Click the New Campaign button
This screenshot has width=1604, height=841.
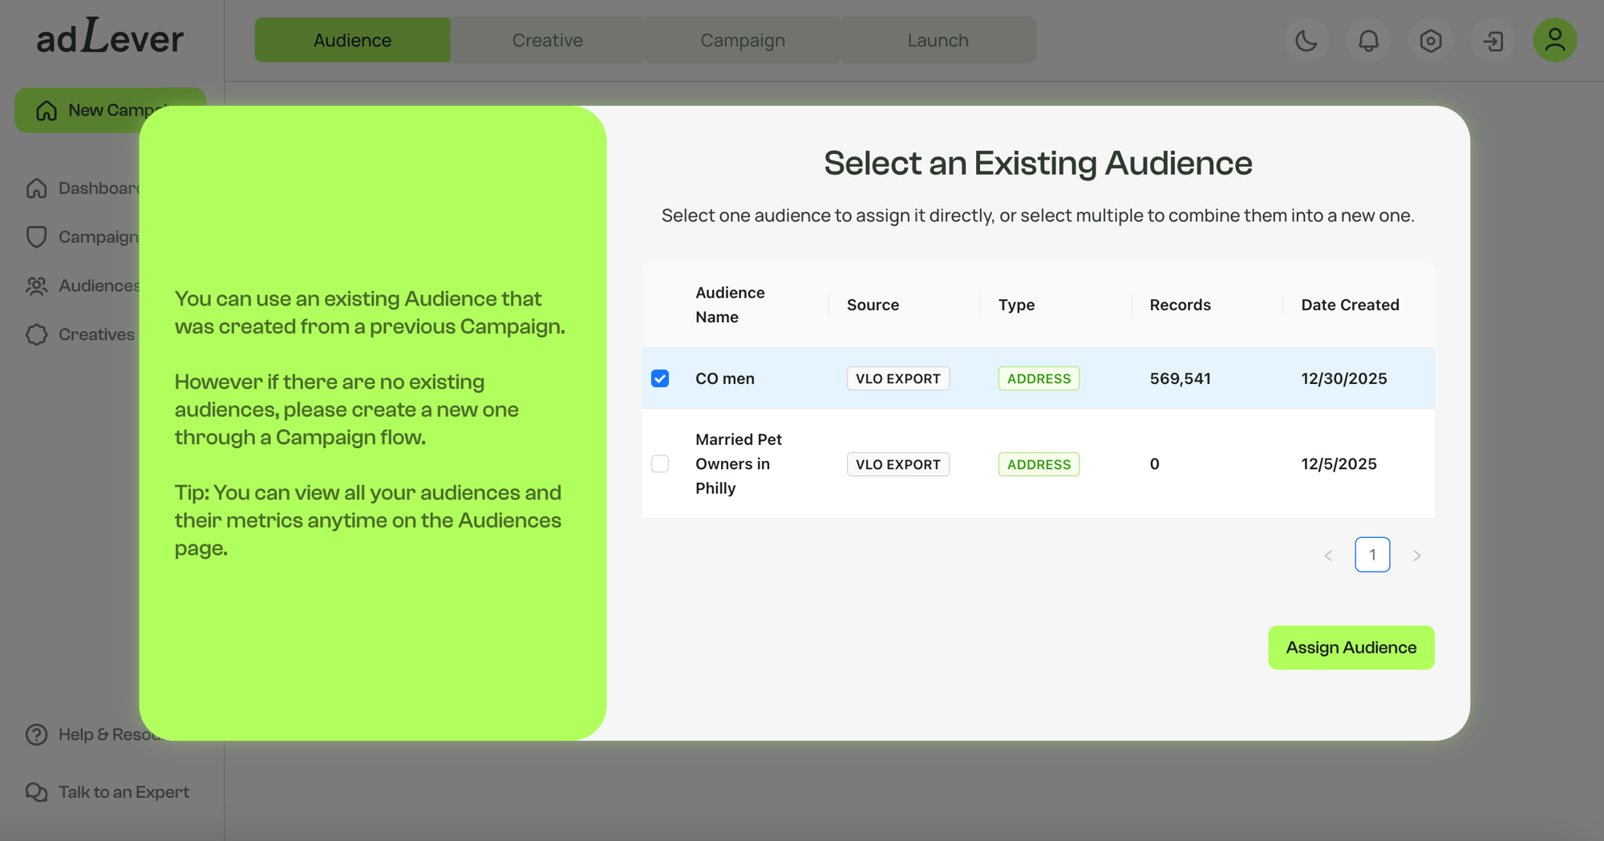point(80,111)
